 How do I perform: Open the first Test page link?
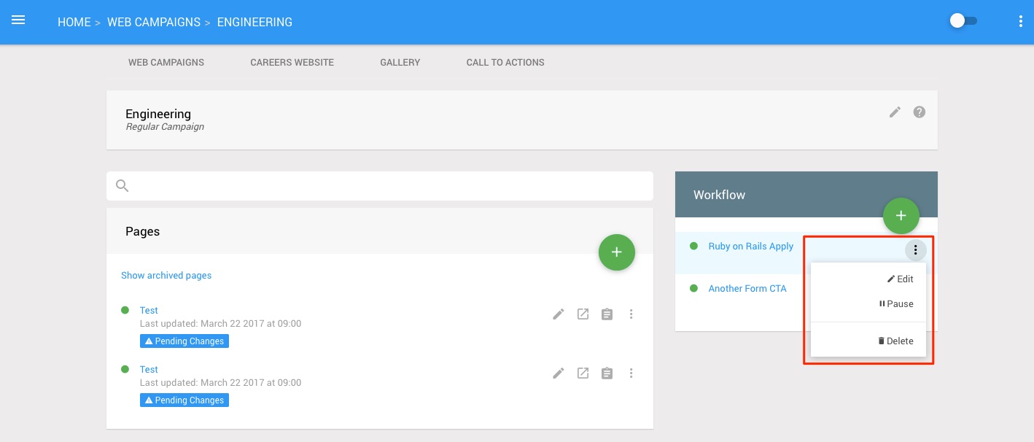tap(149, 311)
